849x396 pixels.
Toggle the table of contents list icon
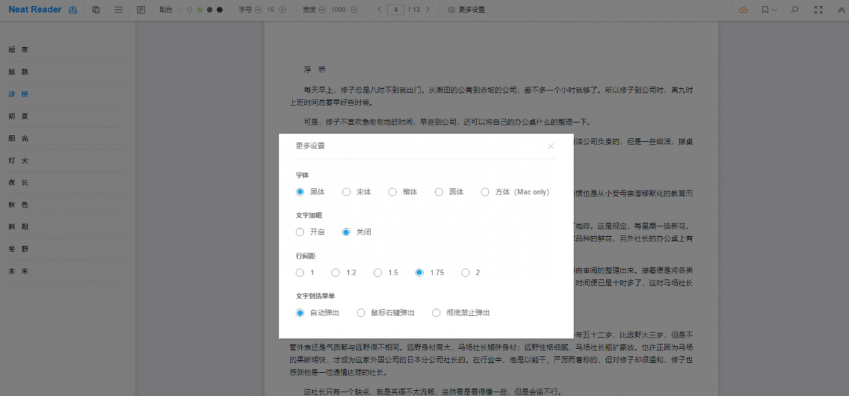[119, 10]
